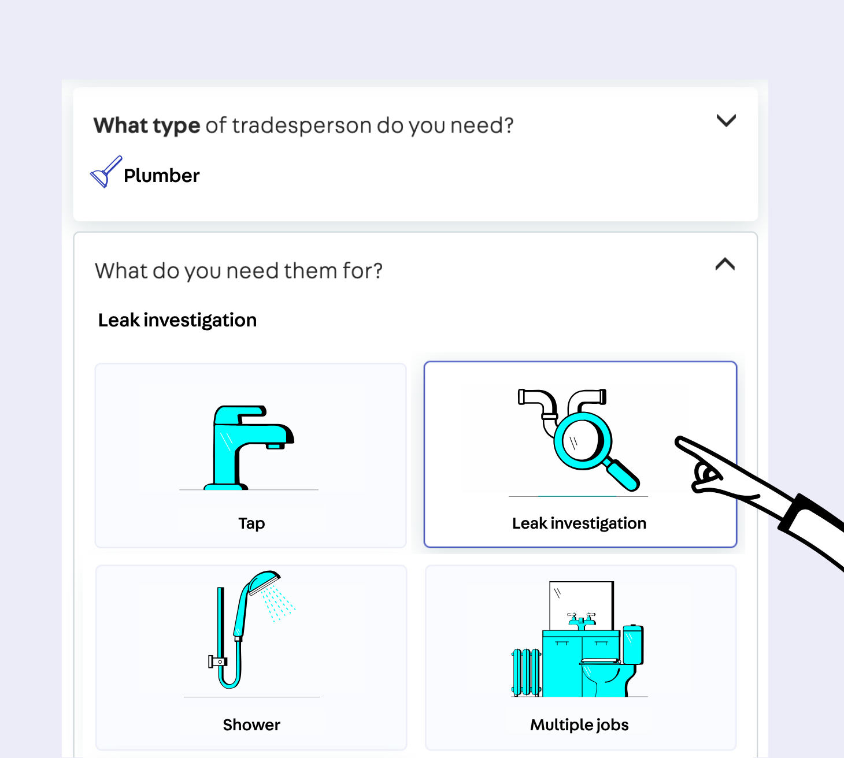Click the selected Plumber trade label
This screenshot has width=844, height=758.
pyautogui.click(x=161, y=176)
